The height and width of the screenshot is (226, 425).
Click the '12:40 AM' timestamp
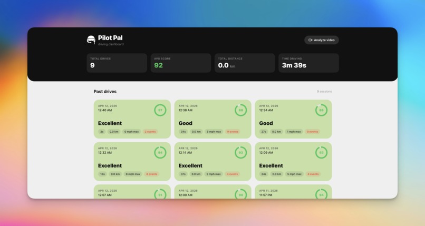pos(105,110)
